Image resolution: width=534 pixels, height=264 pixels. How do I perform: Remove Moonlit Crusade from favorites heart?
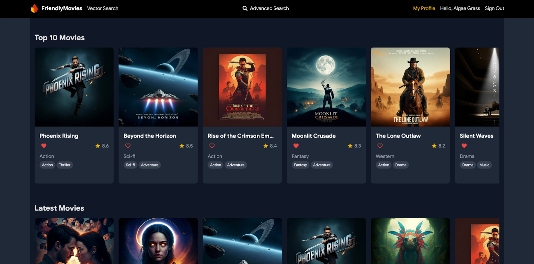point(296,146)
